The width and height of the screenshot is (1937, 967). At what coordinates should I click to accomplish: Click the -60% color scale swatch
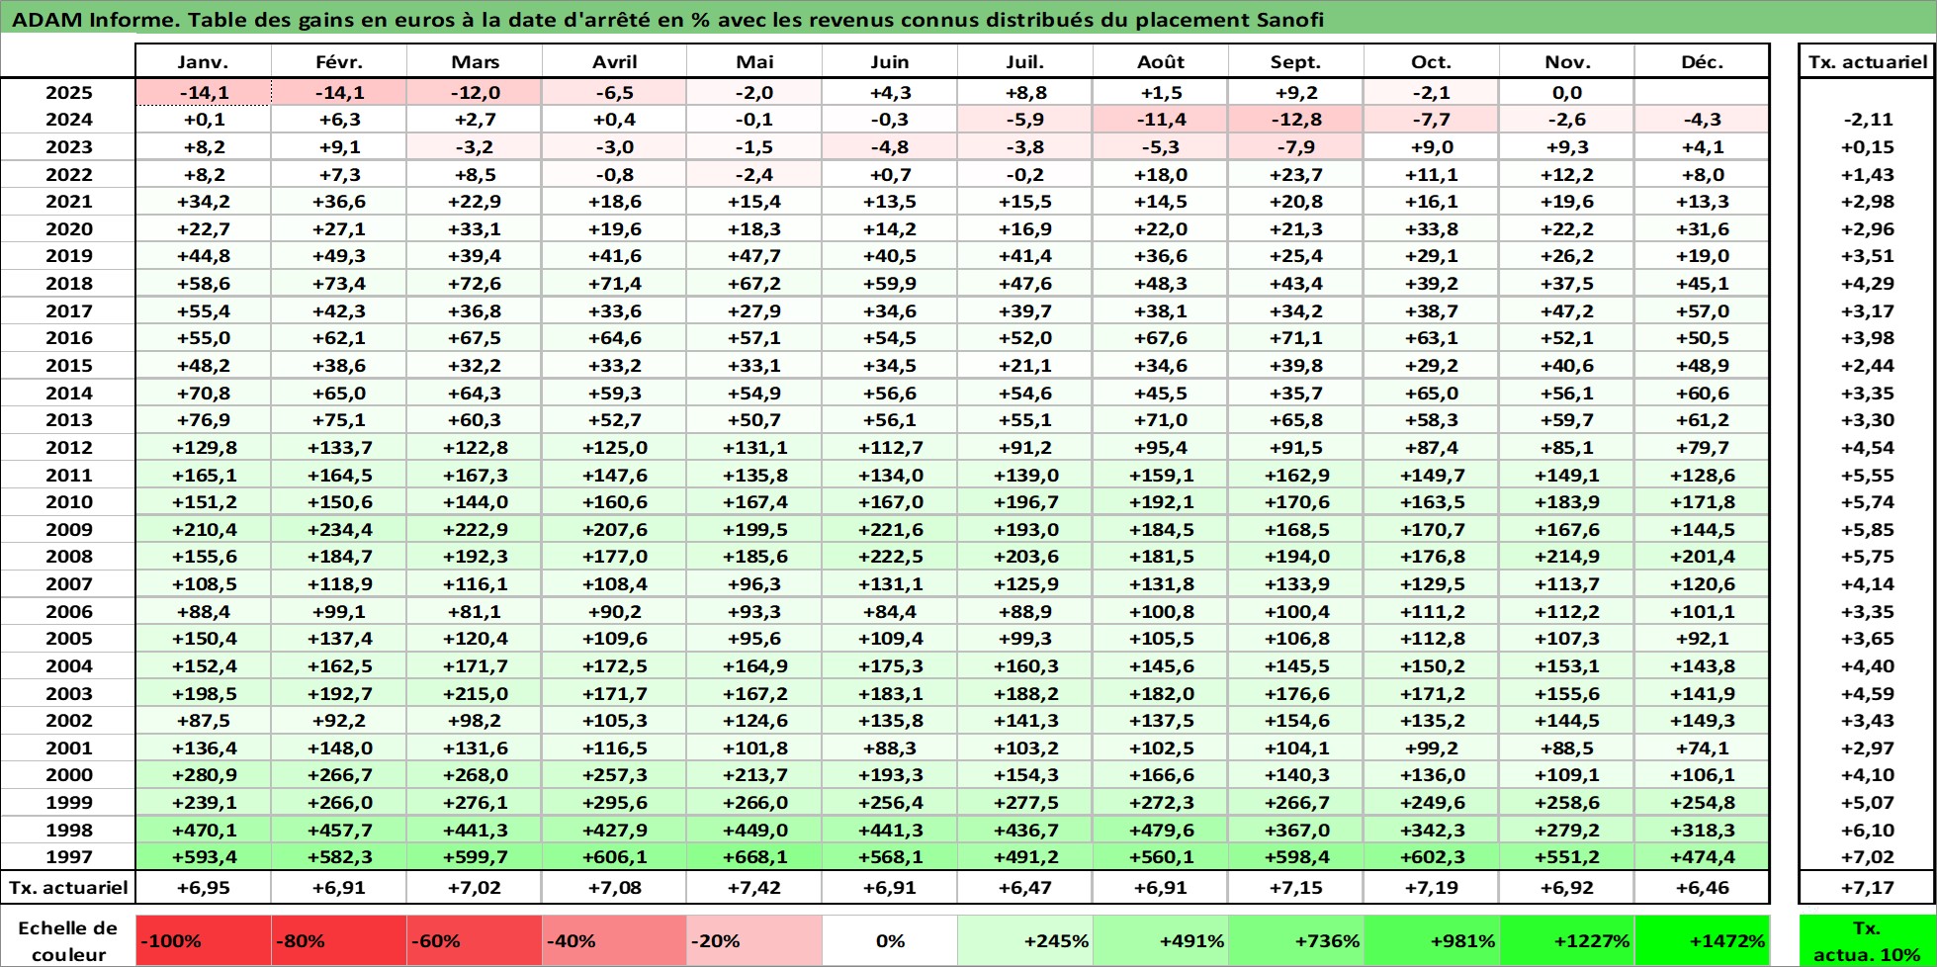[x=475, y=940]
